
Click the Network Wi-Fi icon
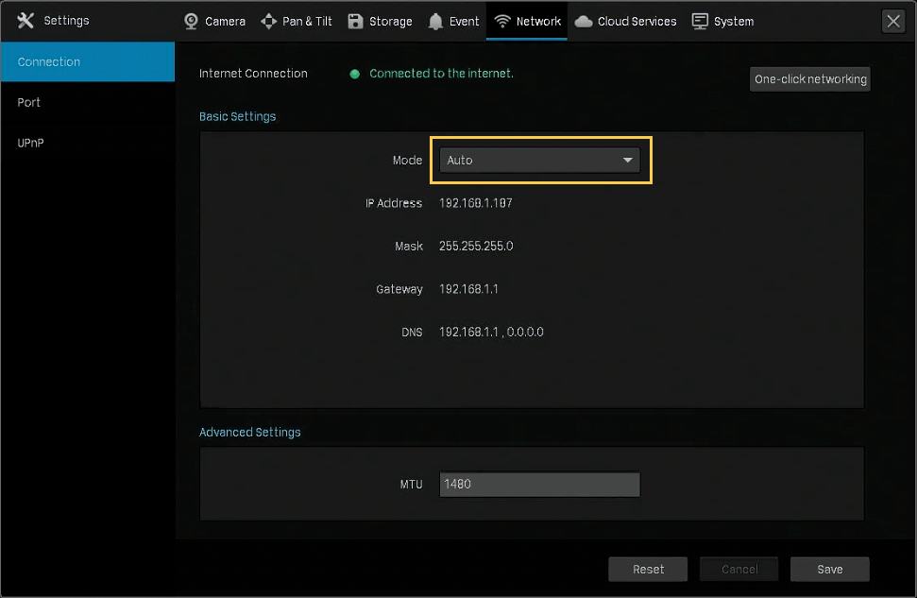tap(501, 21)
